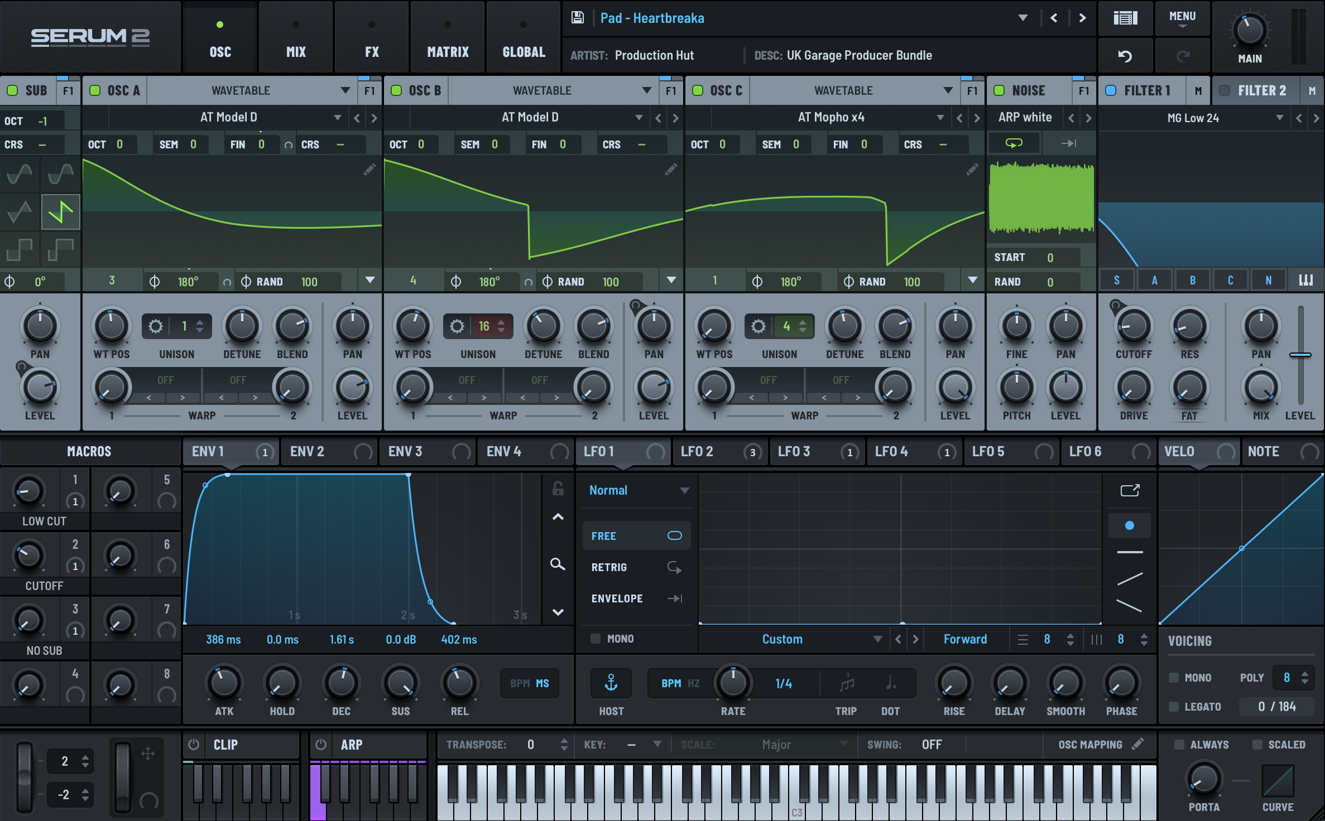The image size is (1325, 821).
Task: Open the MG Low 24 filter type dropdown
Action: [x=1279, y=118]
